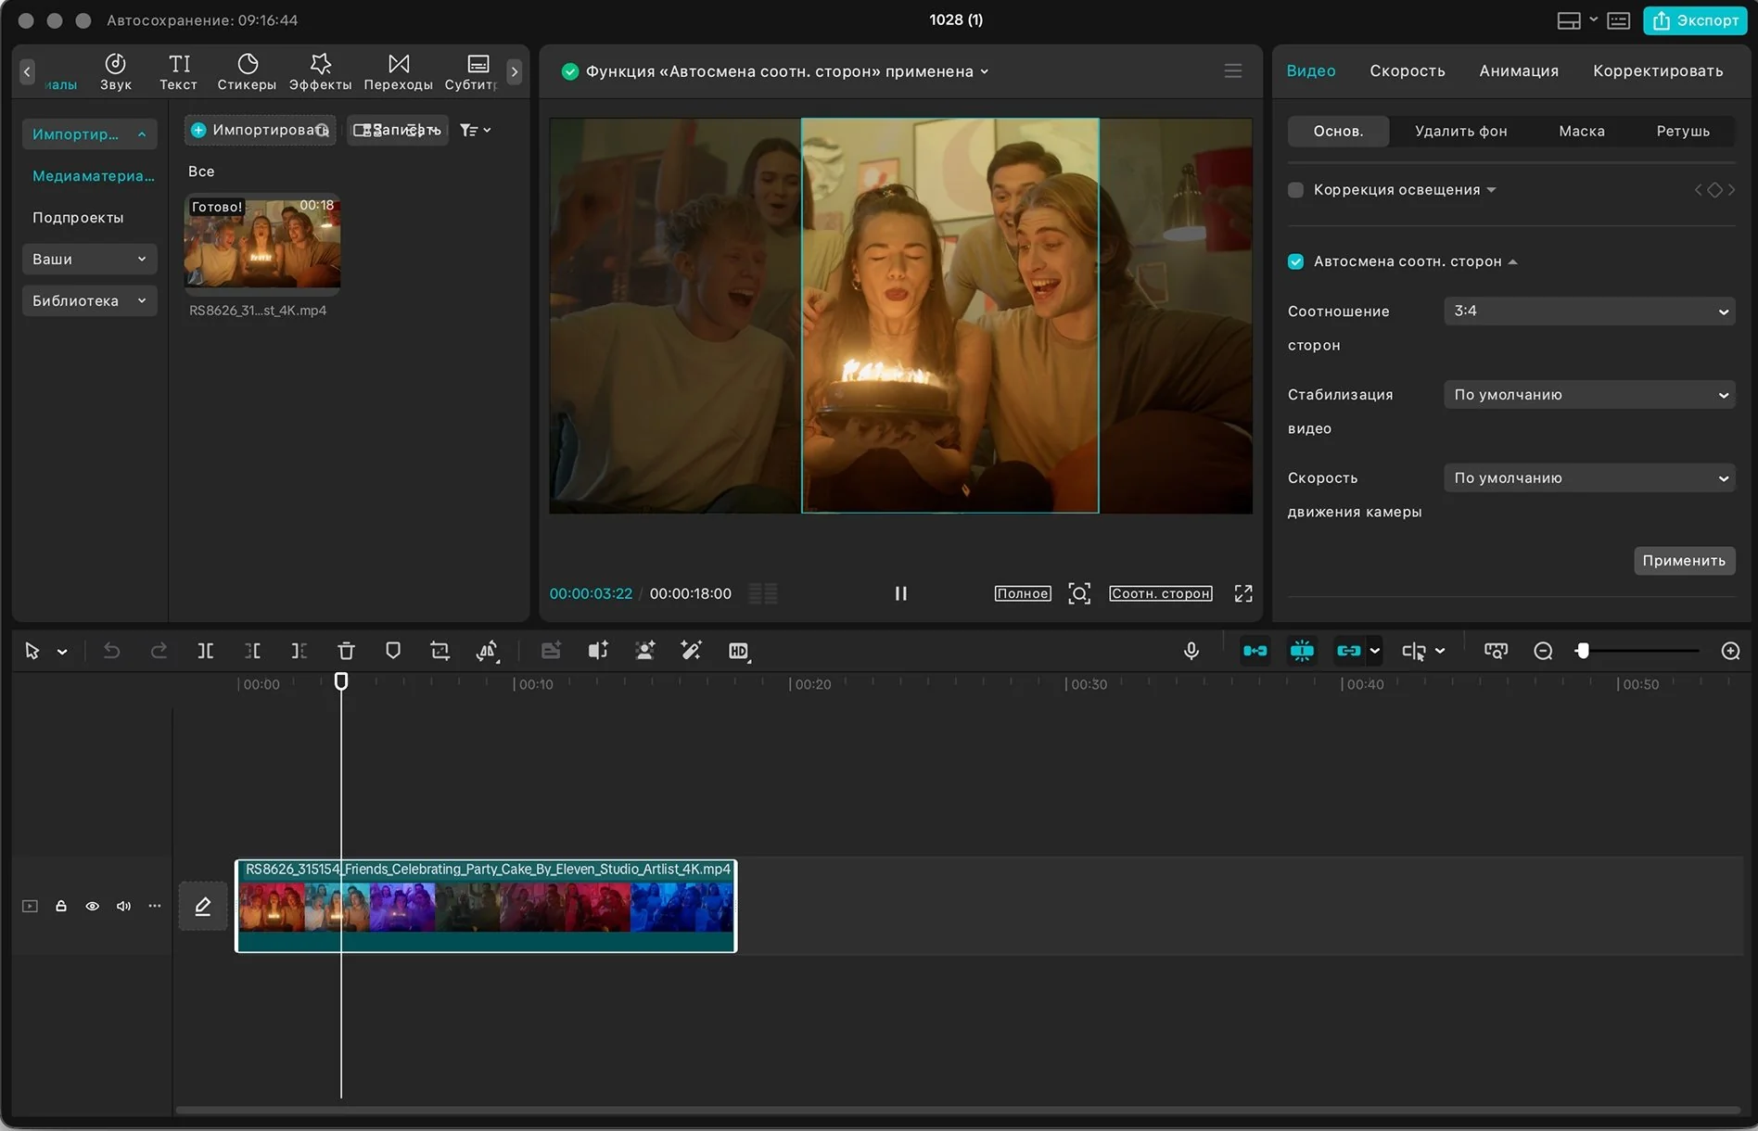This screenshot has height=1131, width=1758.
Task: Delete the selected clip with trash icon
Action: [x=346, y=651]
